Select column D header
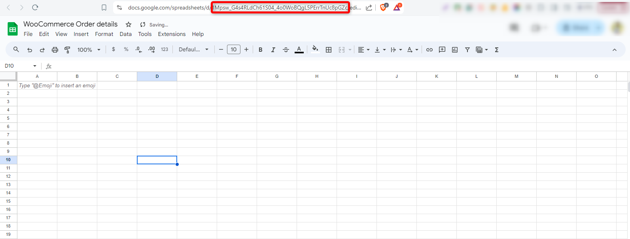 coord(157,76)
